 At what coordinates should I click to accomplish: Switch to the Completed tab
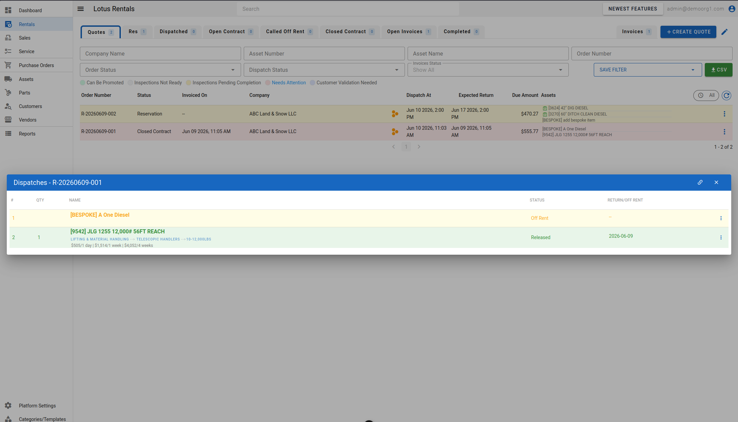[461, 32]
